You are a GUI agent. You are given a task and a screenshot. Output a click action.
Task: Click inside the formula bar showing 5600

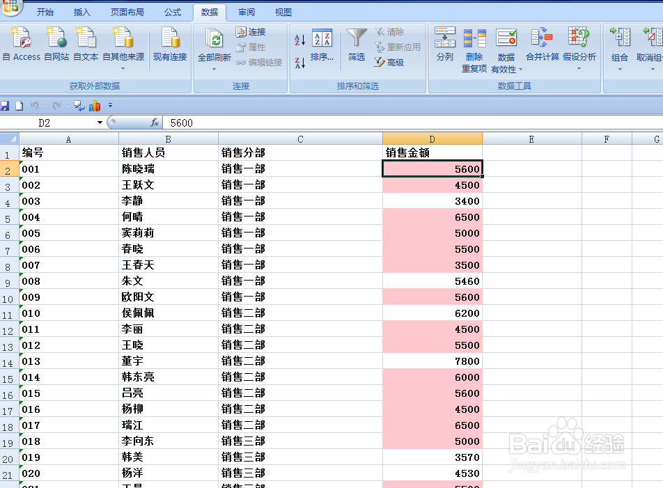[209, 123]
